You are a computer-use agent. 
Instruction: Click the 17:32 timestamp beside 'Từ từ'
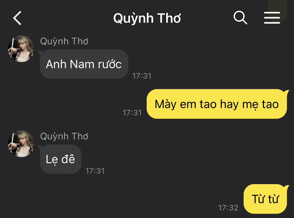pyautogui.click(x=228, y=208)
